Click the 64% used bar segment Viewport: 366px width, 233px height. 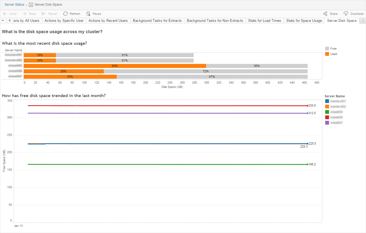click(x=115, y=66)
